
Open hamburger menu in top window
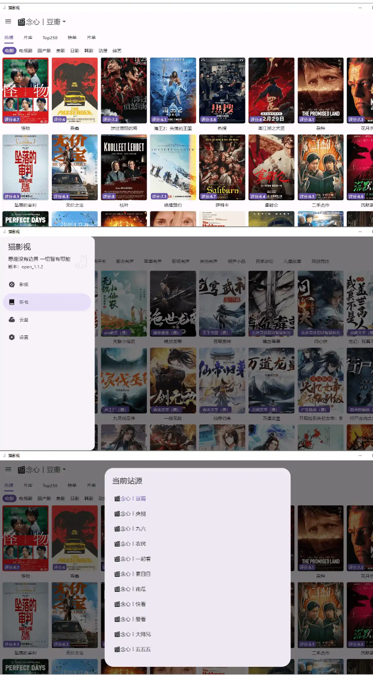coord(8,22)
